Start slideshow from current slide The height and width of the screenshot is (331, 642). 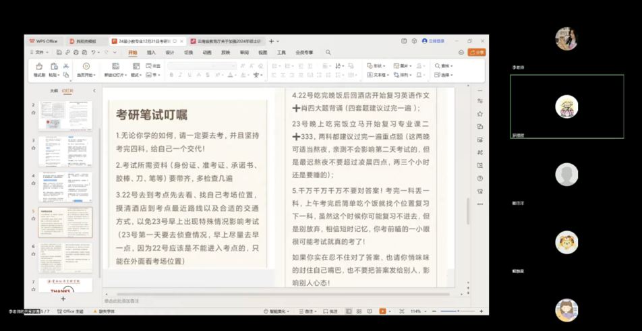pyautogui.click(x=86, y=67)
